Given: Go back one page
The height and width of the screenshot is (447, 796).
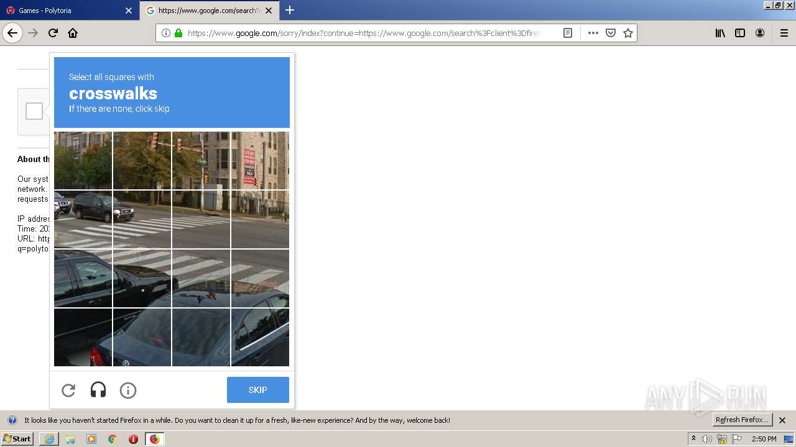Looking at the screenshot, I should point(12,33).
